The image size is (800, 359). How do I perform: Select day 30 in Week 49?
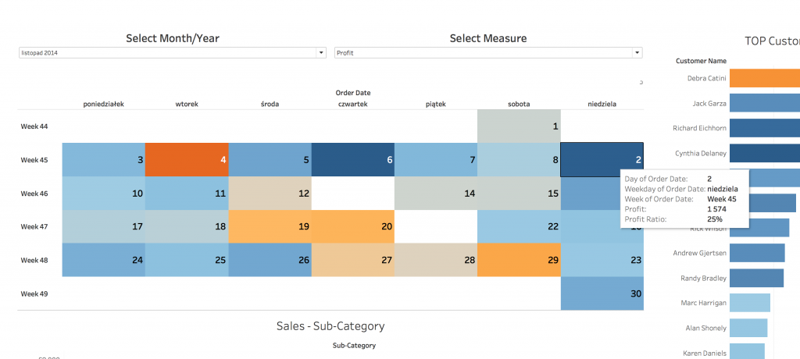(x=602, y=293)
